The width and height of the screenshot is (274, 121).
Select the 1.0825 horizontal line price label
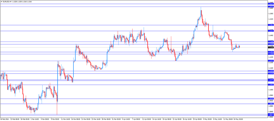coord(270,114)
